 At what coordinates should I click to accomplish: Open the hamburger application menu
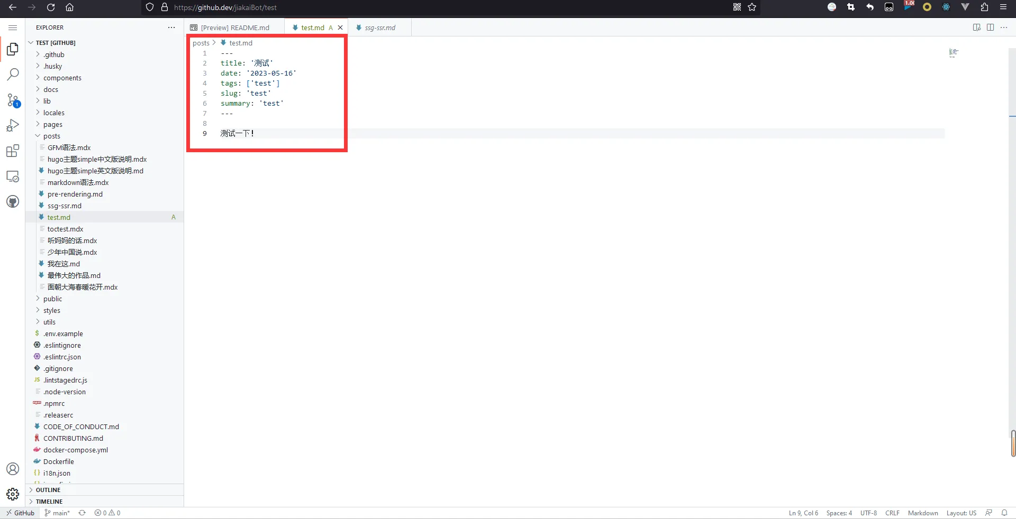pyautogui.click(x=13, y=27)
